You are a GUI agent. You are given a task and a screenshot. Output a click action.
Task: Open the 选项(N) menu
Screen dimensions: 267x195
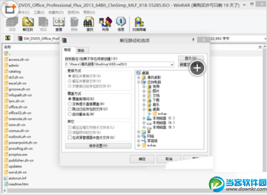tap(73, 12)
